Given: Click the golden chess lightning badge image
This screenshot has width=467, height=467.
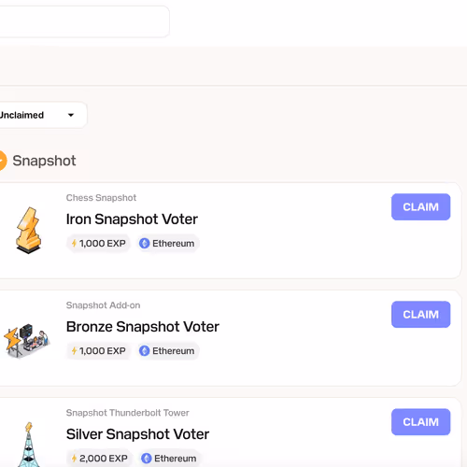Looking at the screenshot, I should point(28,231).
